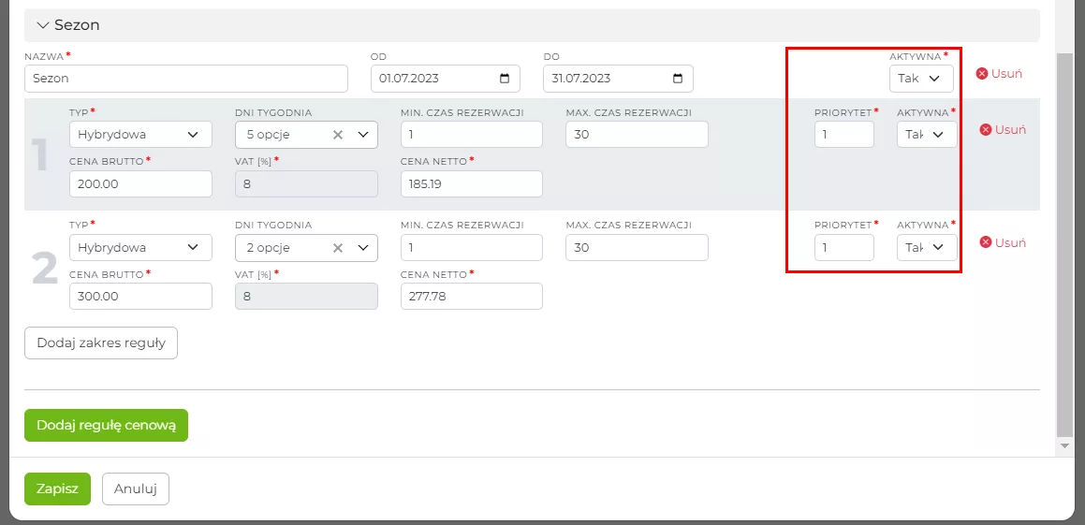Remove rule range 1 with Usuń
1085x525 pixels.
coord(1003,130)
